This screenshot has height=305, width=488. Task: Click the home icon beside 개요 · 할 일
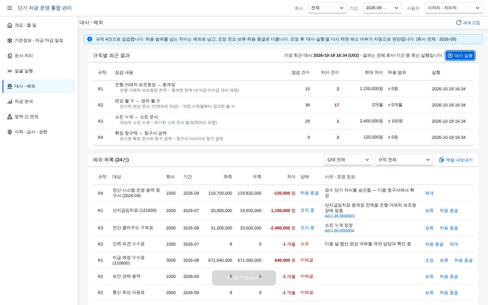(x=10, y=25)
